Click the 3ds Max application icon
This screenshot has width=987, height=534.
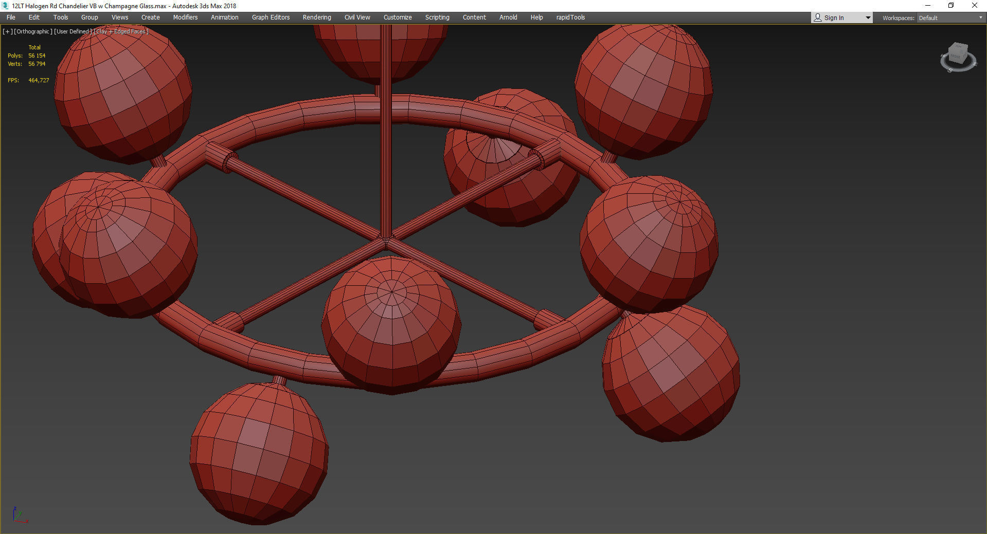(x=6, y=6)
